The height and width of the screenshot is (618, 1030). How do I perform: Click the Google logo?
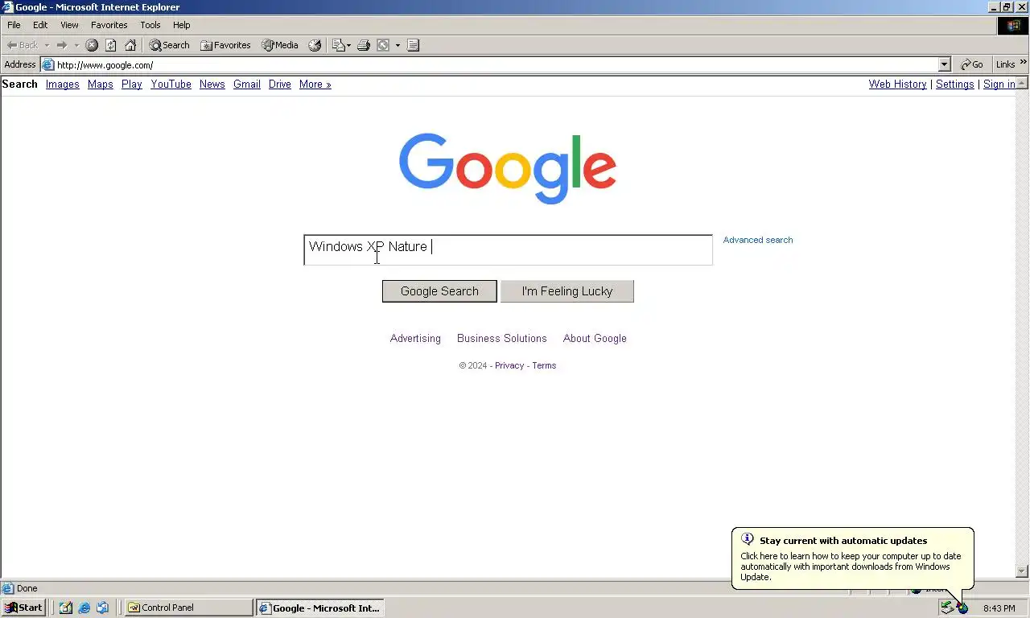pyautogui.click(x=508, y=168)
